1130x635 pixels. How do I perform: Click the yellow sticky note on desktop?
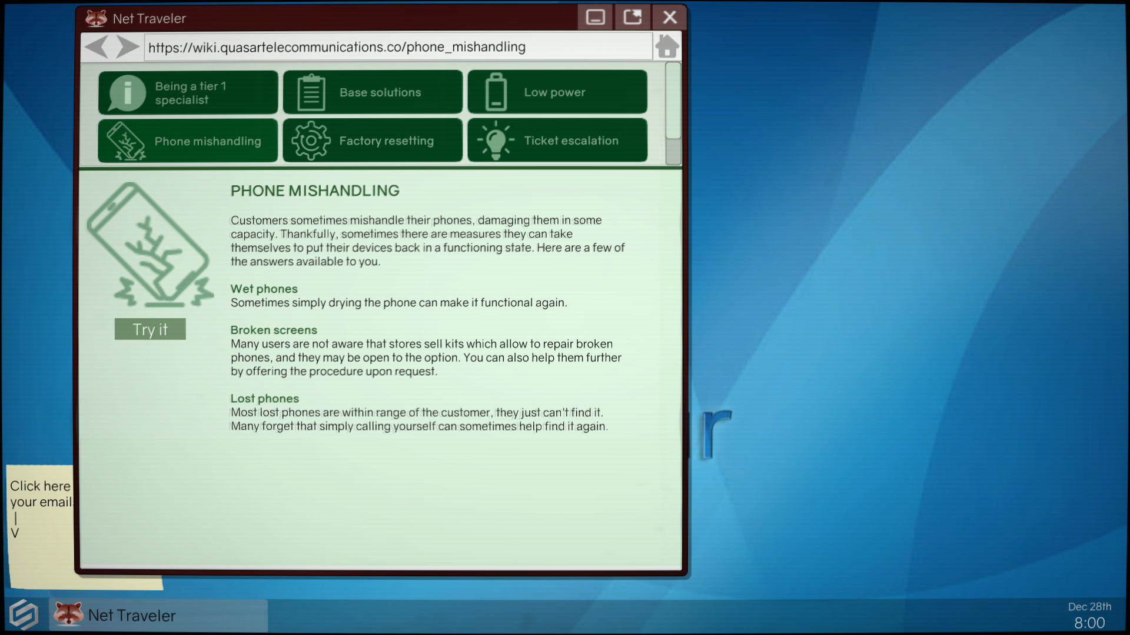(40, 527)
